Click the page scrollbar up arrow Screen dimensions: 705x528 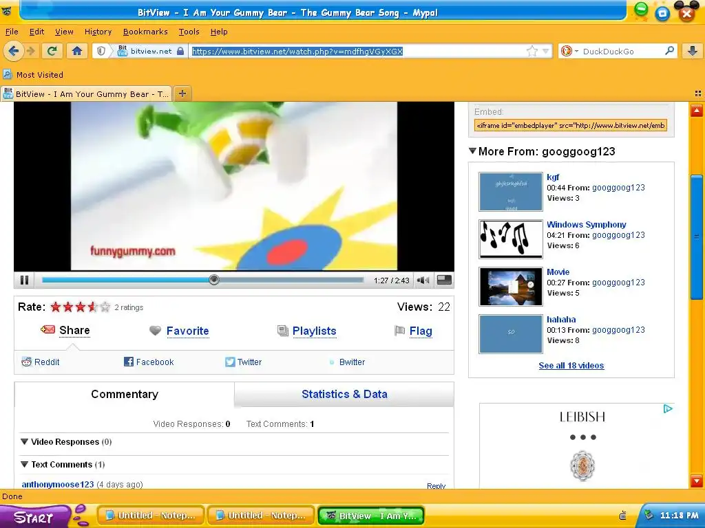[x=697, y=111]
